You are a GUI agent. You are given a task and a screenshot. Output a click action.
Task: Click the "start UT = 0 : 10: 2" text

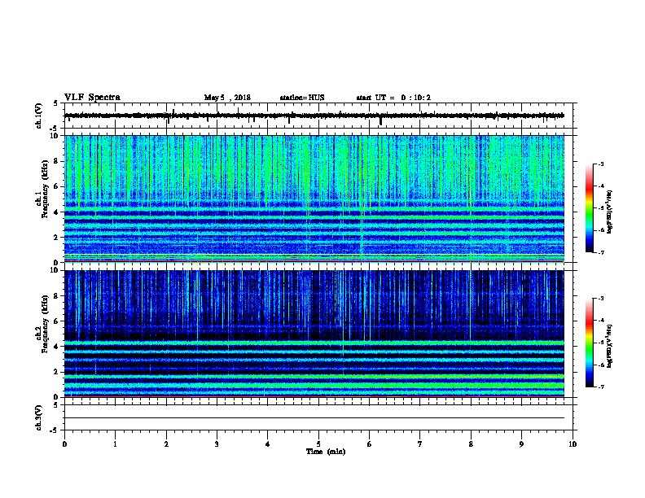point(393,98)
